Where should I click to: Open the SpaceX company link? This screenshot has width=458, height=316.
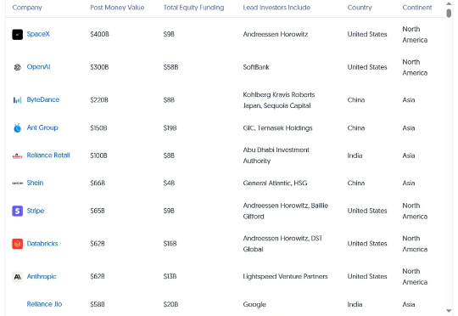(38, 34)
